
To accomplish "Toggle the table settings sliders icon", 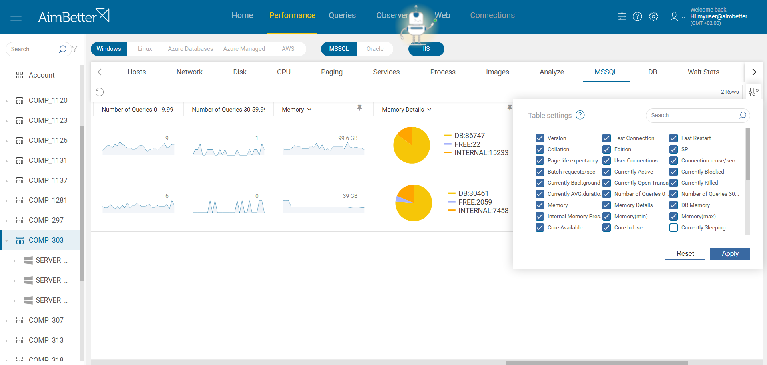I will [754, 92].
